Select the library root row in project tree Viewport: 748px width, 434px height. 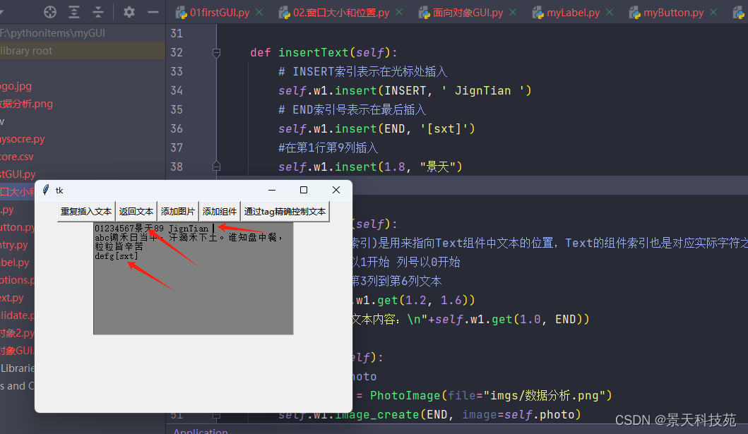pos(83,51)
